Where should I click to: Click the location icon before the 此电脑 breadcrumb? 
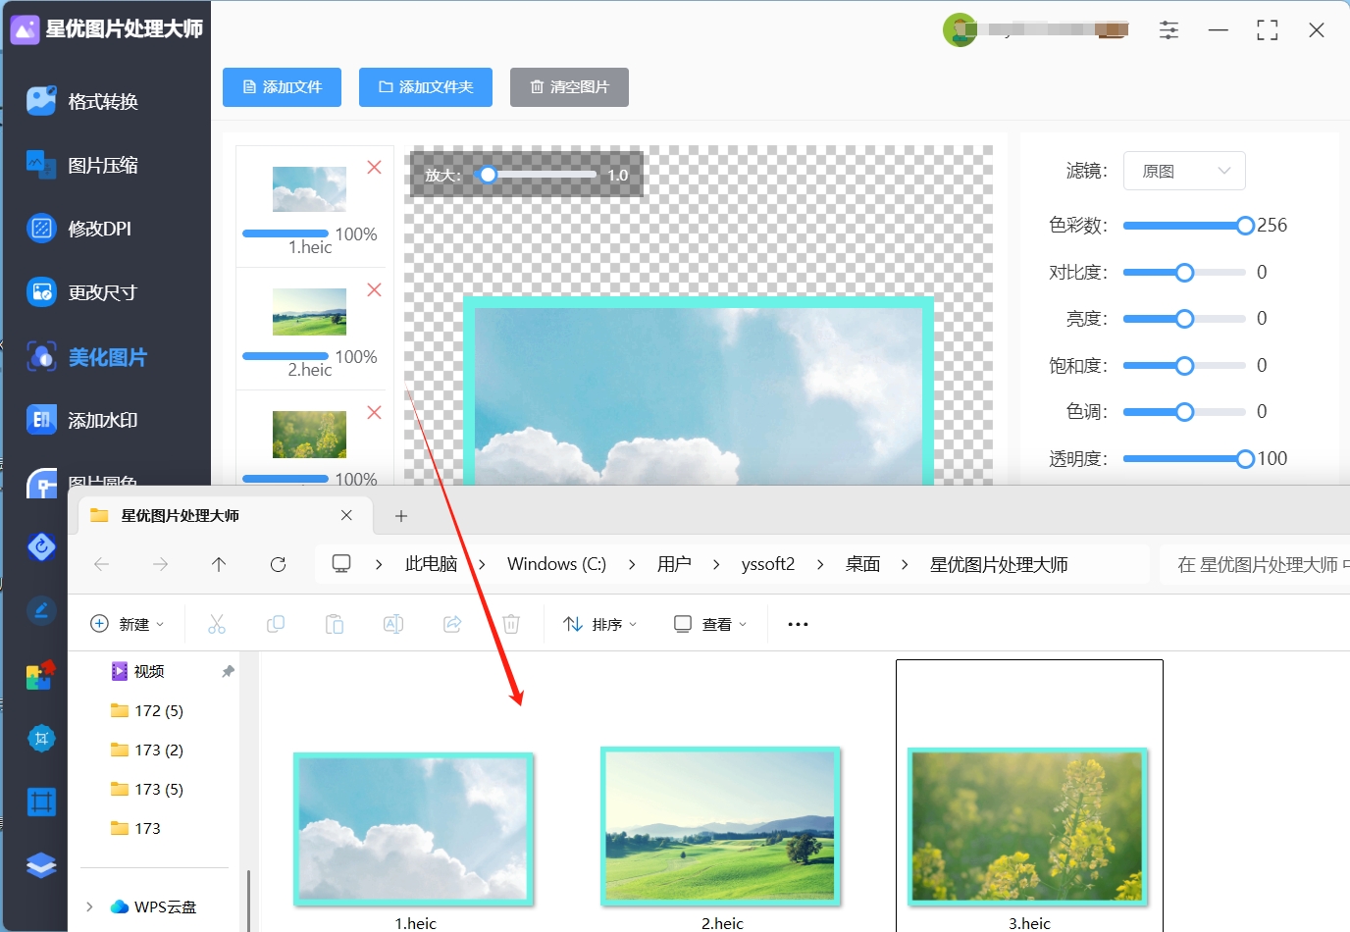tap(341, 564)
